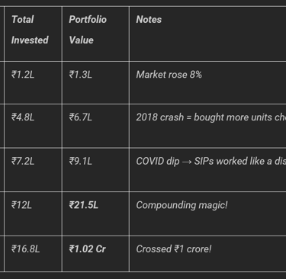The width and height of the screenshot is (286, 279).
Task: Click the word Value in header
Action: click(x=82, y=40)
